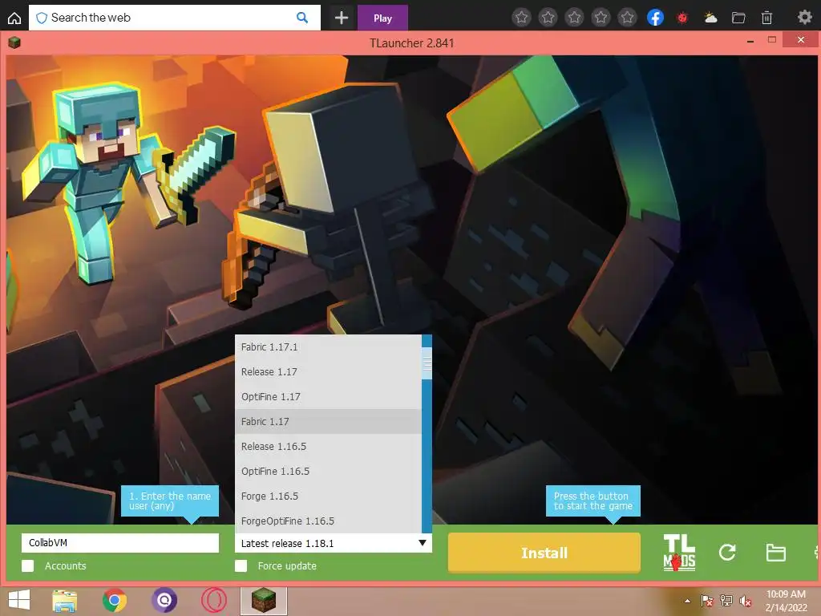This screenshot has height=616, width=821.
Task: Click the second star bookmark slot
Action: 548,18
